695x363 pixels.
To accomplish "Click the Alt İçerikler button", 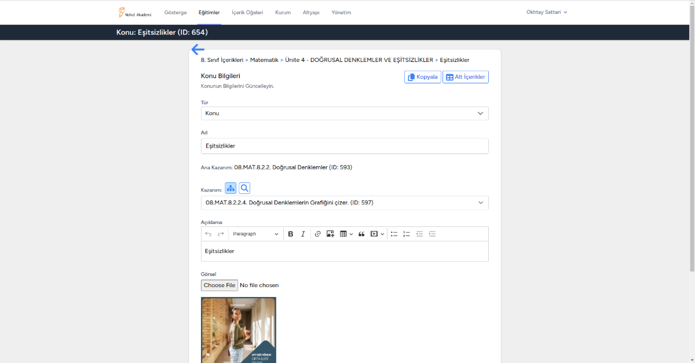I will click(x=466, y=77).
